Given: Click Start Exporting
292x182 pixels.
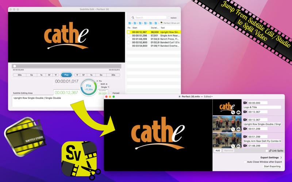Looking at the screenshot, I should tap(272, 166).
